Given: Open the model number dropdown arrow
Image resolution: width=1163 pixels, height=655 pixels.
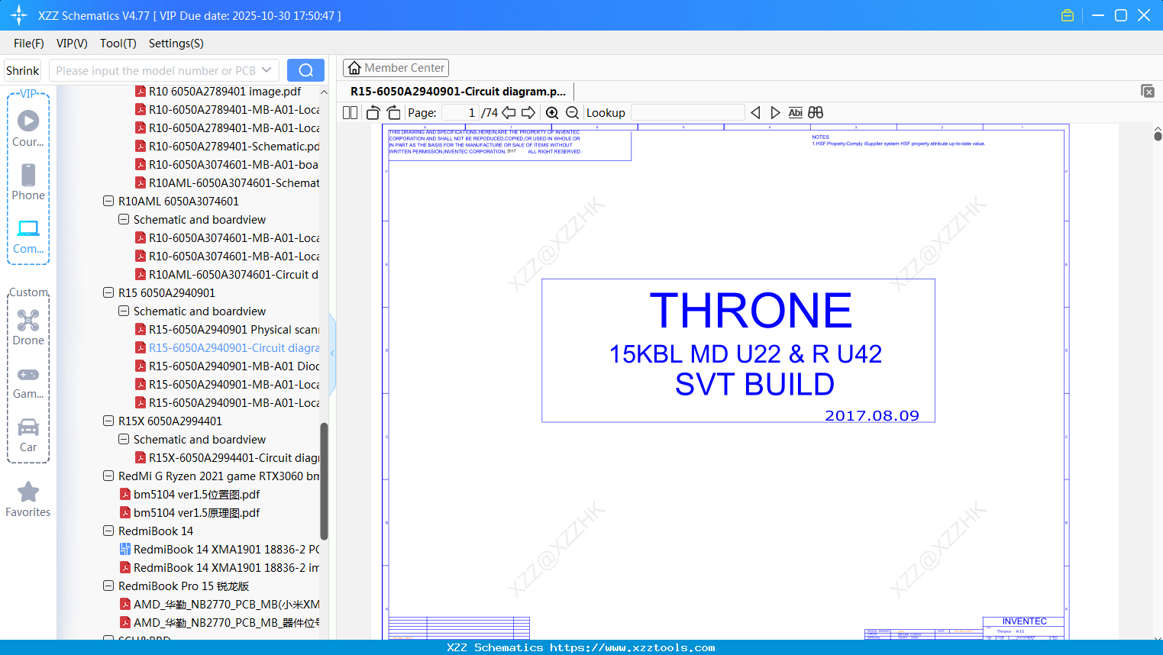Looking at the screenshot, I should click(267, 70).
